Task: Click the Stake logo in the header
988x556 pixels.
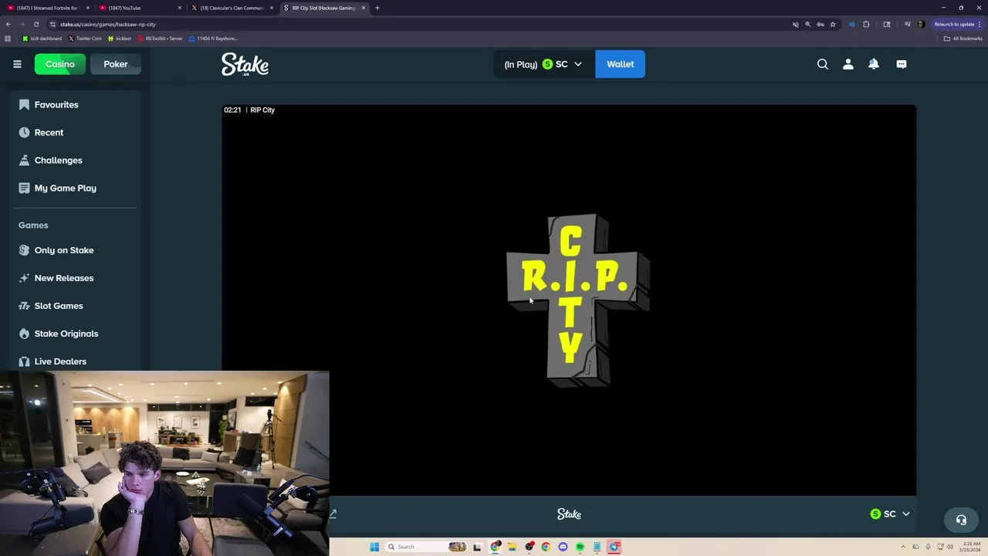Action: click(x=245, y=64)
